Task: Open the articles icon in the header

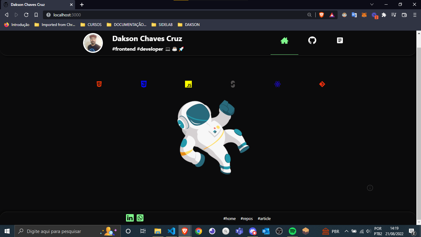Action: (340, 40)
